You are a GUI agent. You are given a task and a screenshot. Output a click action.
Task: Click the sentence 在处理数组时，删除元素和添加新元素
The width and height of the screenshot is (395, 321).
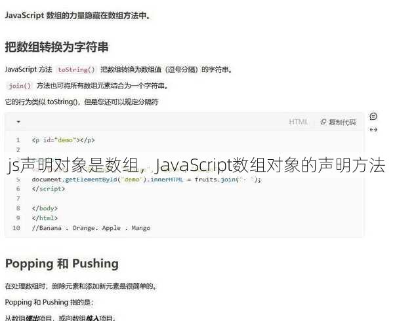tap(80, 286)
